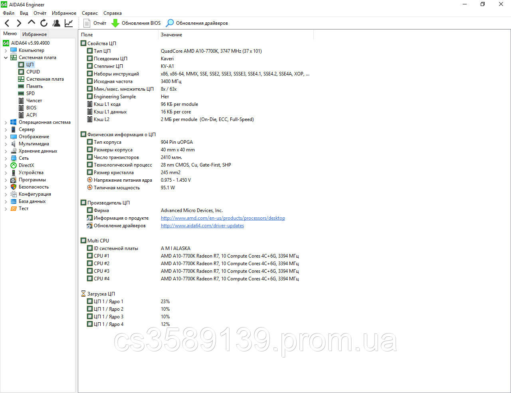Open the aida64.com driver-updates link
Screen dimensions: 511x393
tap(202, 226)
